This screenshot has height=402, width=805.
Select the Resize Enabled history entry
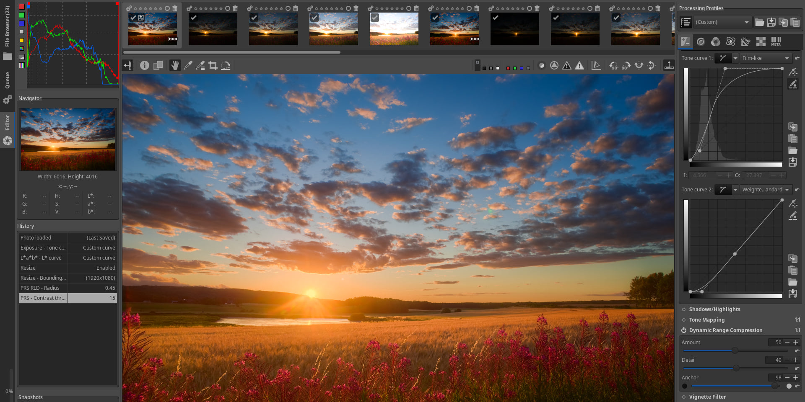pos(68,268)
